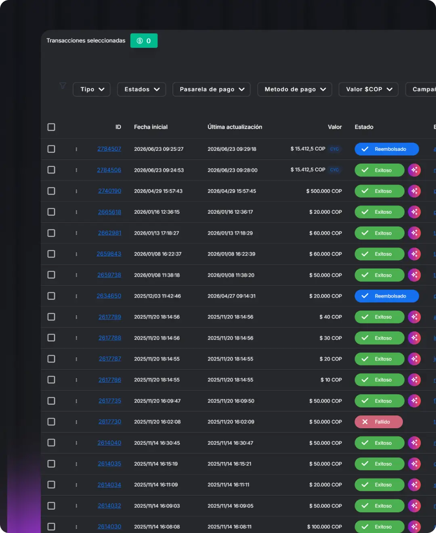Click value $ 500.000 COP cell
The width and height of the screenshot is (436, 533).
click(x=324, y=191)
